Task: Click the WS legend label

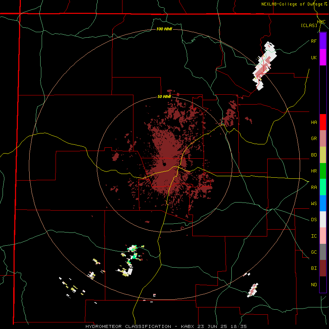Action: pos(314,203)
